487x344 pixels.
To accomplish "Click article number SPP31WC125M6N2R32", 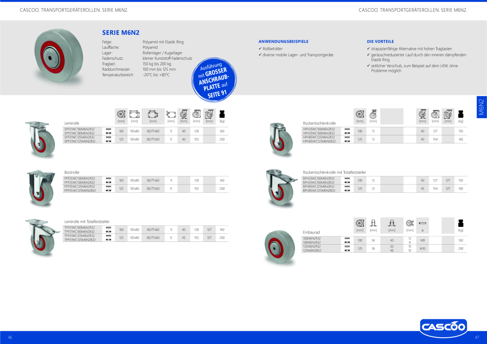I will click(79, 137).
